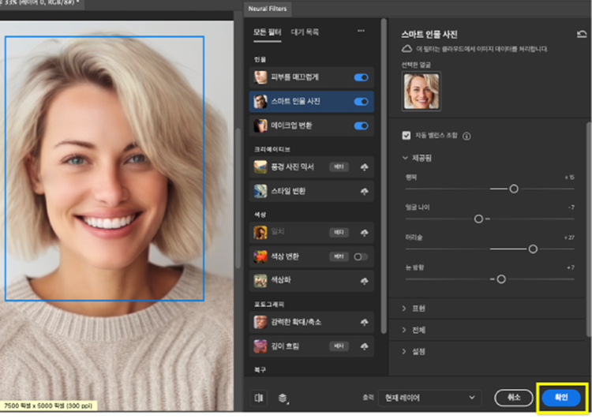Image resolution: width=592 pixels, height=419 pixels.
Task: Open the three-dots more options menu
Action: [362, 32]
